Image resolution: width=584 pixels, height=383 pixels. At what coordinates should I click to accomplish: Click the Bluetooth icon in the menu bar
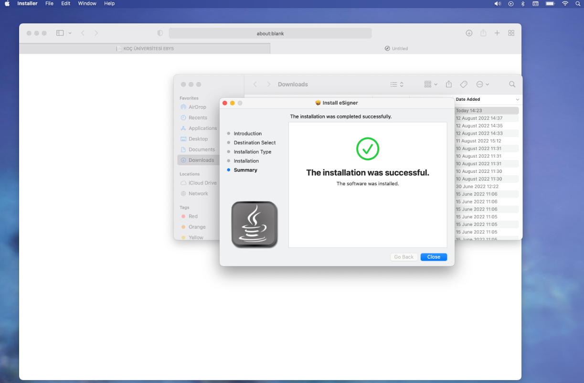coord(522,4)
